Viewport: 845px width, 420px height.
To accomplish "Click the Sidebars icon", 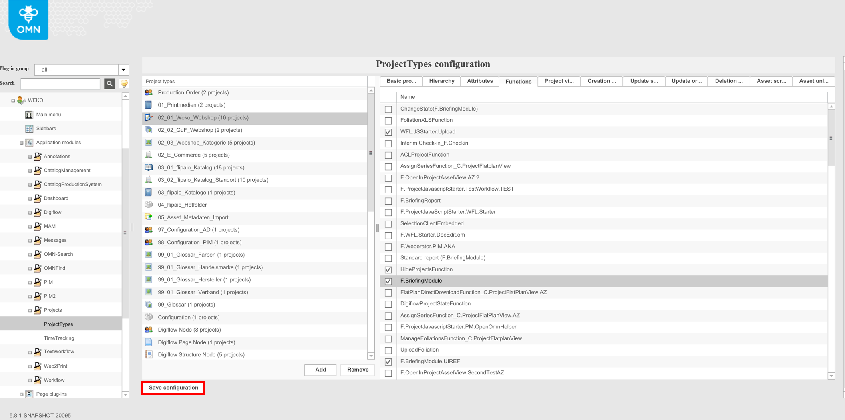I will pyautogui.click(x=29, y=129).
